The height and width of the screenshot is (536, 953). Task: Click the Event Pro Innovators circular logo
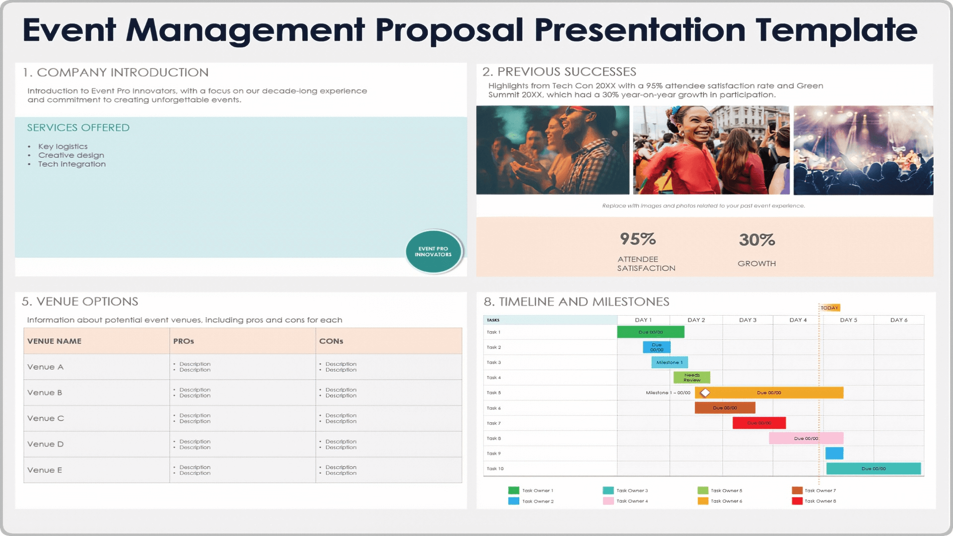433,252
